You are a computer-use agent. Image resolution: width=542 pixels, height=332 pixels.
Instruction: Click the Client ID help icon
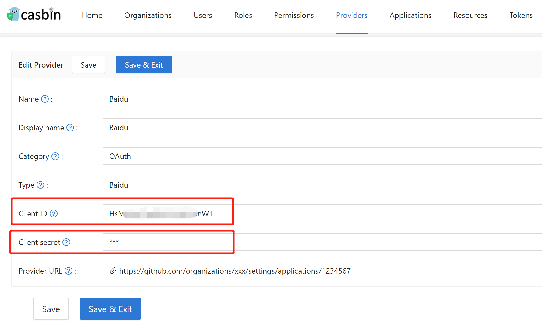(x=54, y=214)
